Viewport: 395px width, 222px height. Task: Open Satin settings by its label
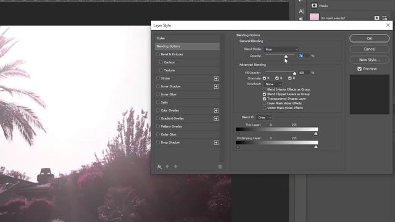pyautogui.click(x=164, y=102)
